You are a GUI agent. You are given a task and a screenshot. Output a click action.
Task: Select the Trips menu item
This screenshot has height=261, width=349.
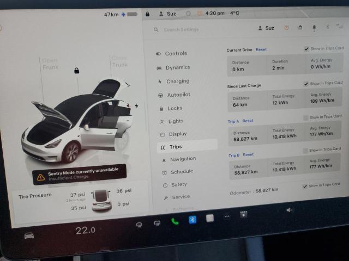(x=187, y=146)
